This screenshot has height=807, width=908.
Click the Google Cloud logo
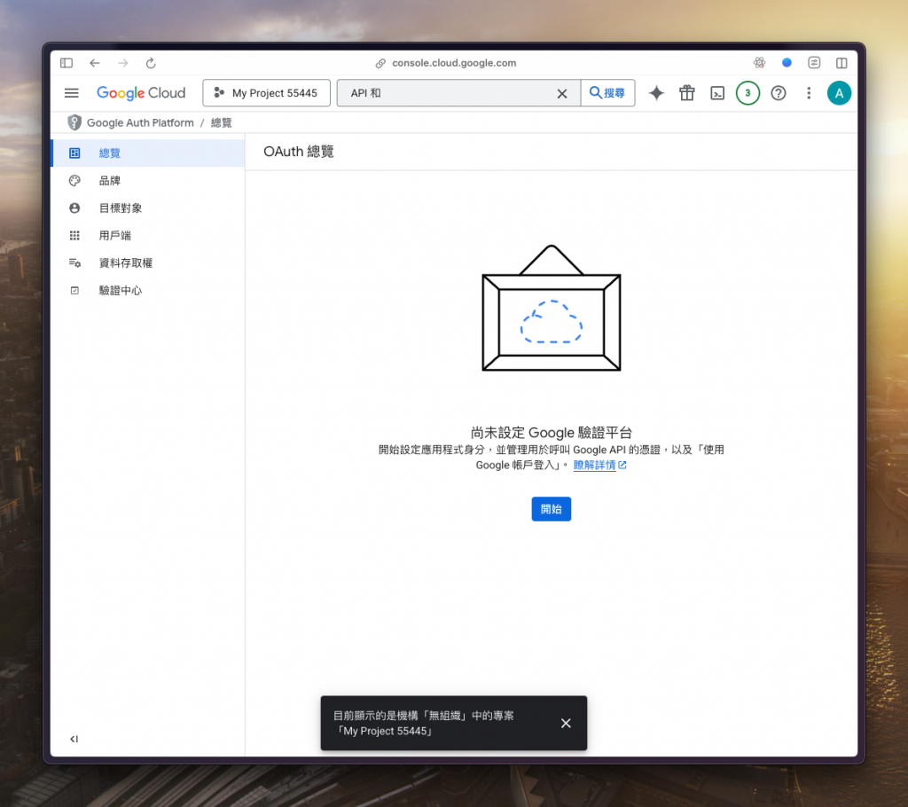(x=141, y=93)
